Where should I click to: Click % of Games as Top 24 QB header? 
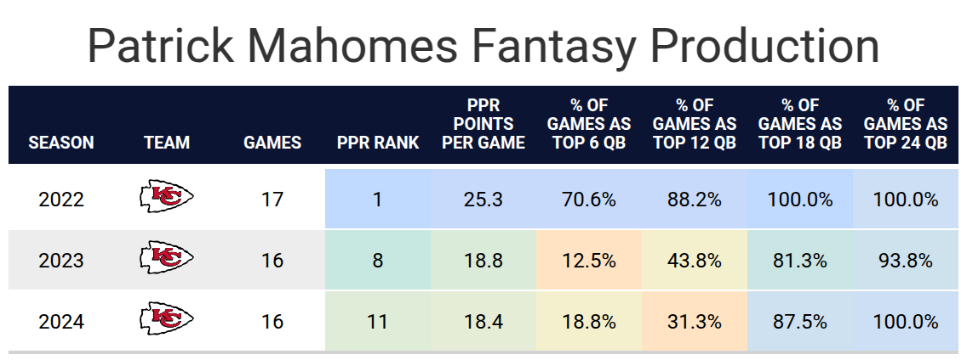point(906,125)
